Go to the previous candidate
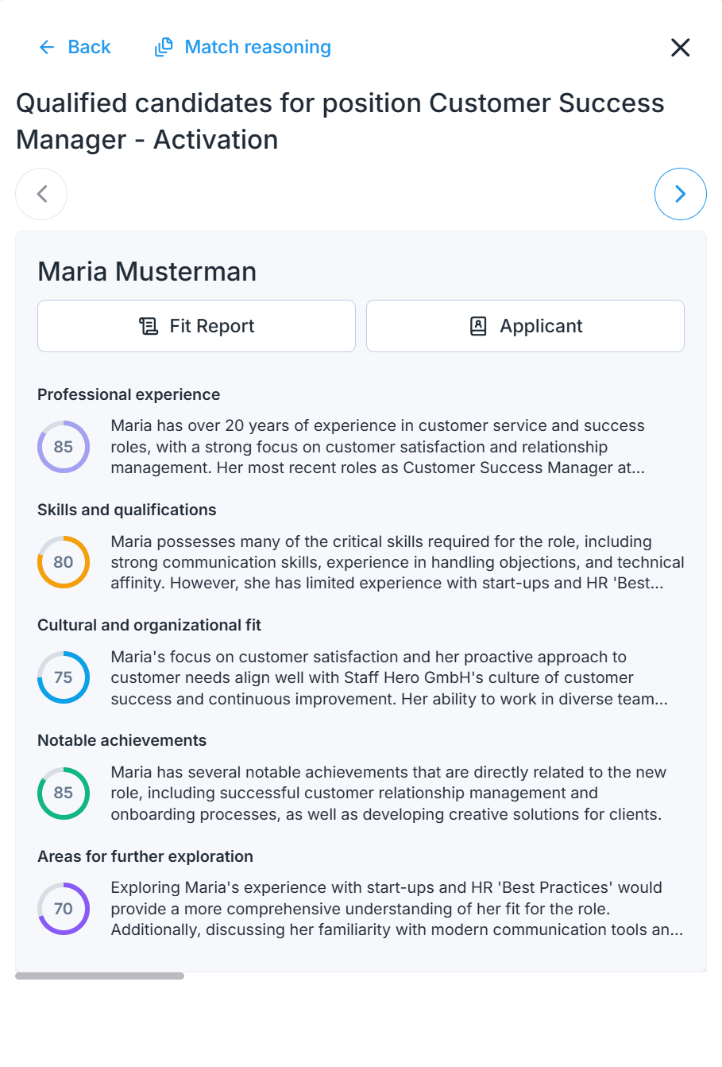This screenshot has height=1067, width=722. [x=41, y=194]
